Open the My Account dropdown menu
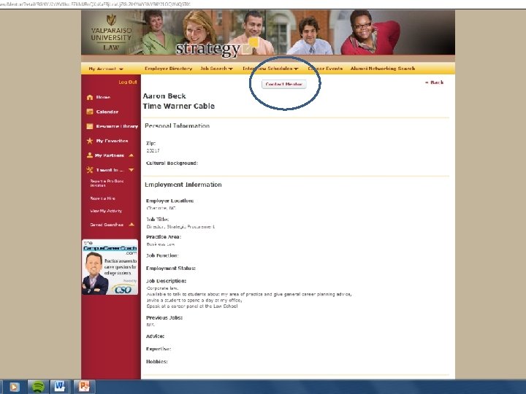 click(106, 69)
